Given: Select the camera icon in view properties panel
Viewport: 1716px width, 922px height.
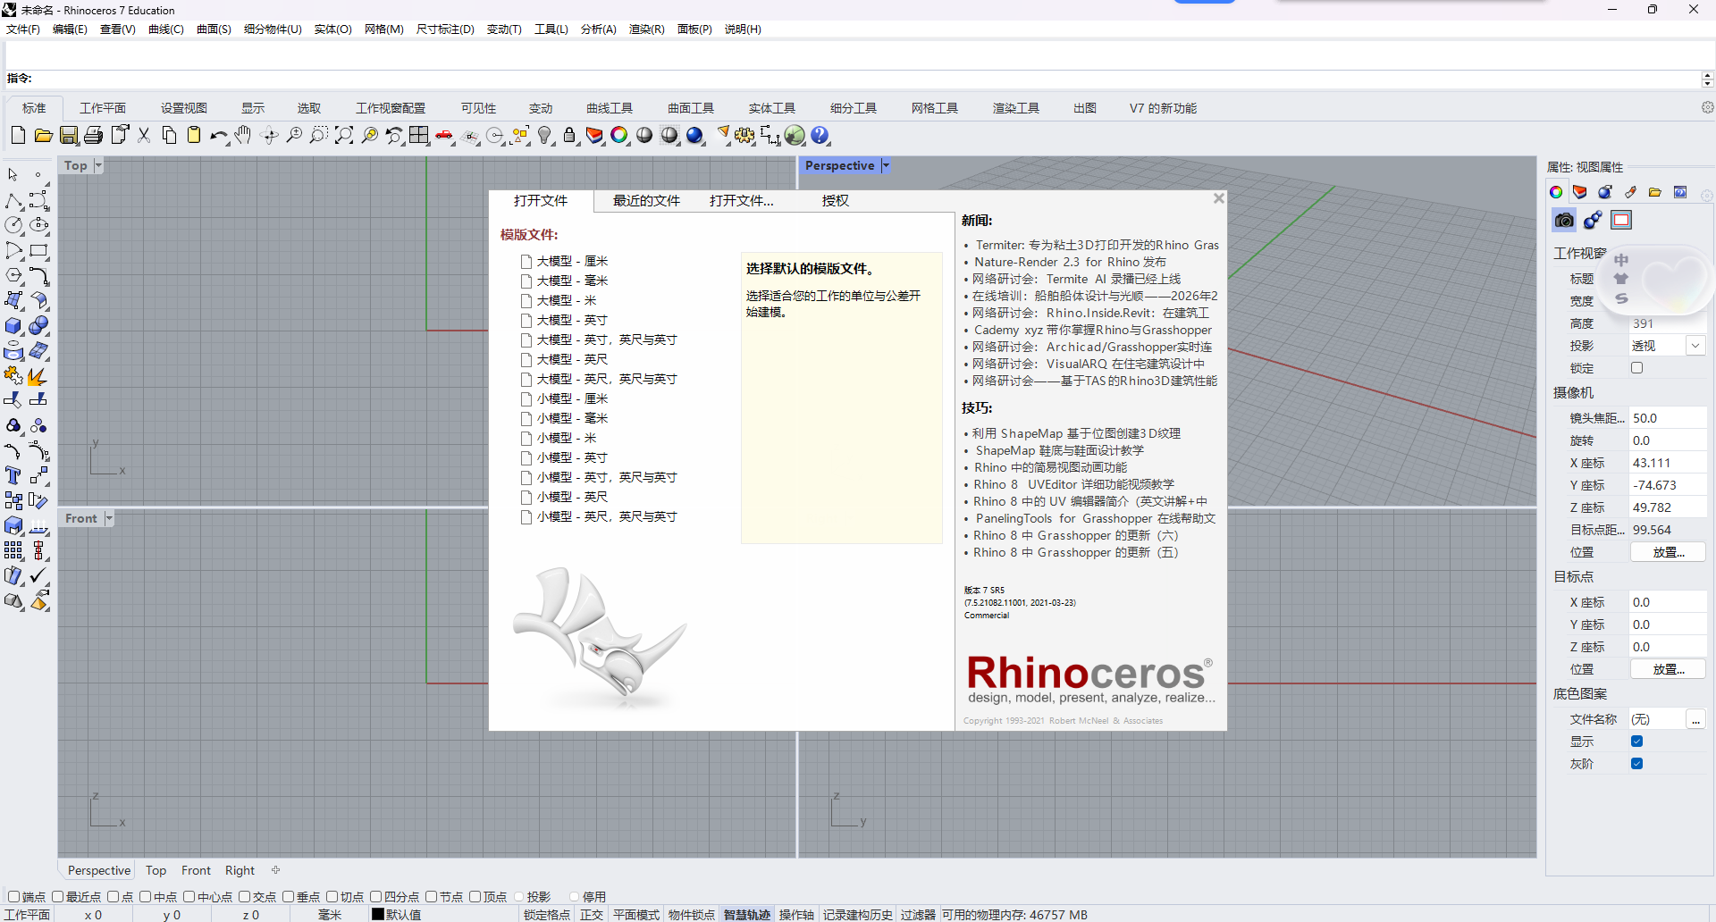Looking at the screenshot, I should tap(1562, 220).
